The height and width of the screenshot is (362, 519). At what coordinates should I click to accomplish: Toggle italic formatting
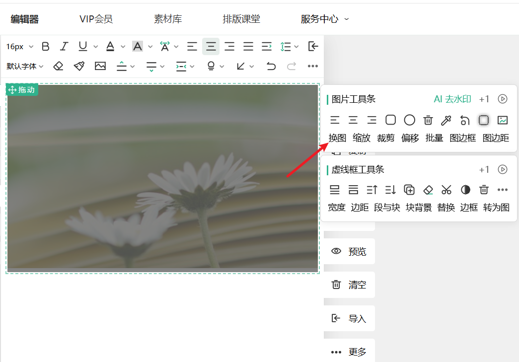click(x=64, y=47)
